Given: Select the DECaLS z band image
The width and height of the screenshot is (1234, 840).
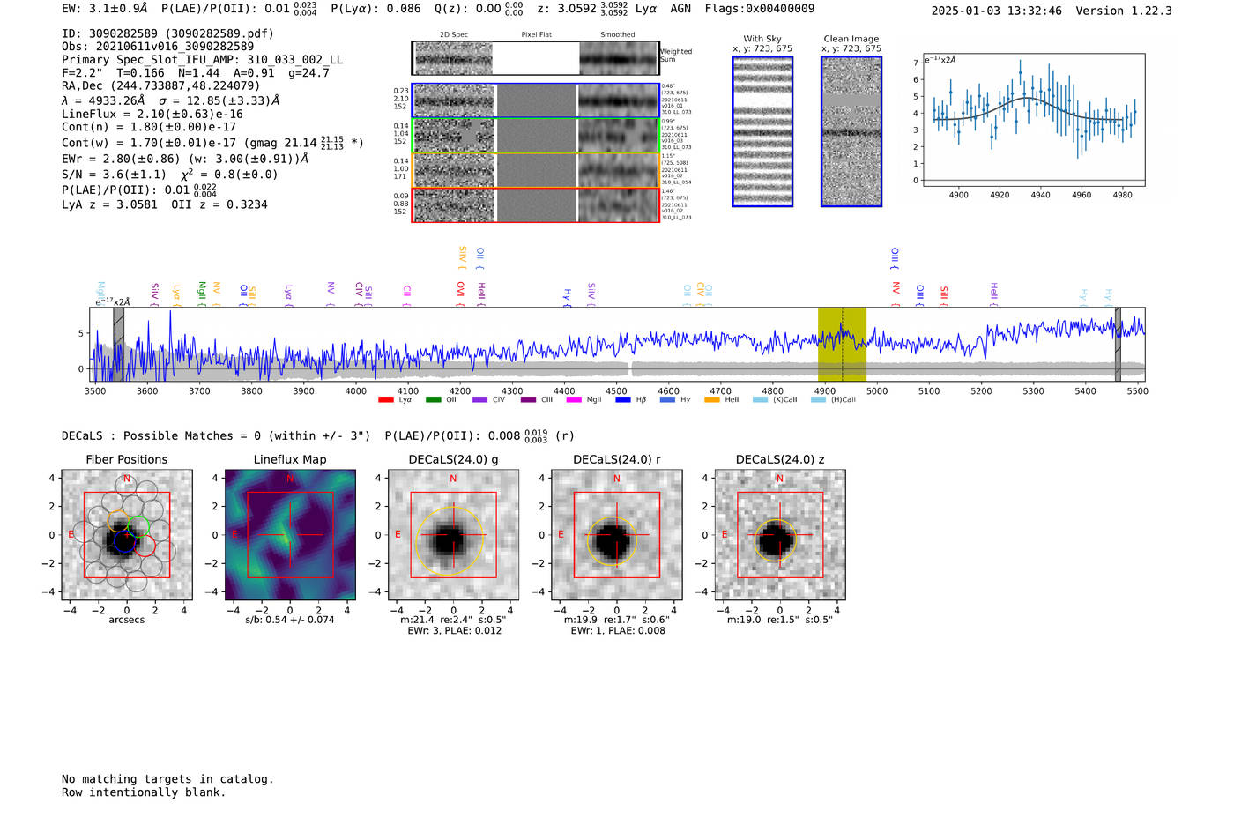Looking at the screenshot, I should coord(779,535).
